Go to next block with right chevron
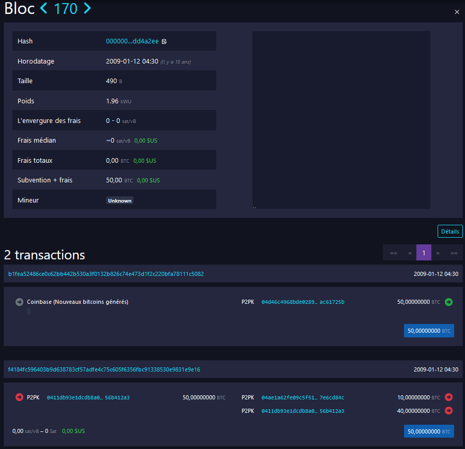 pos(87,8)
